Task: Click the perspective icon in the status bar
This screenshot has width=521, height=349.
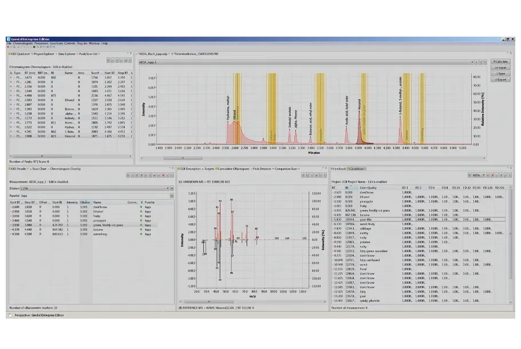Action: click(x=10, y=315)
